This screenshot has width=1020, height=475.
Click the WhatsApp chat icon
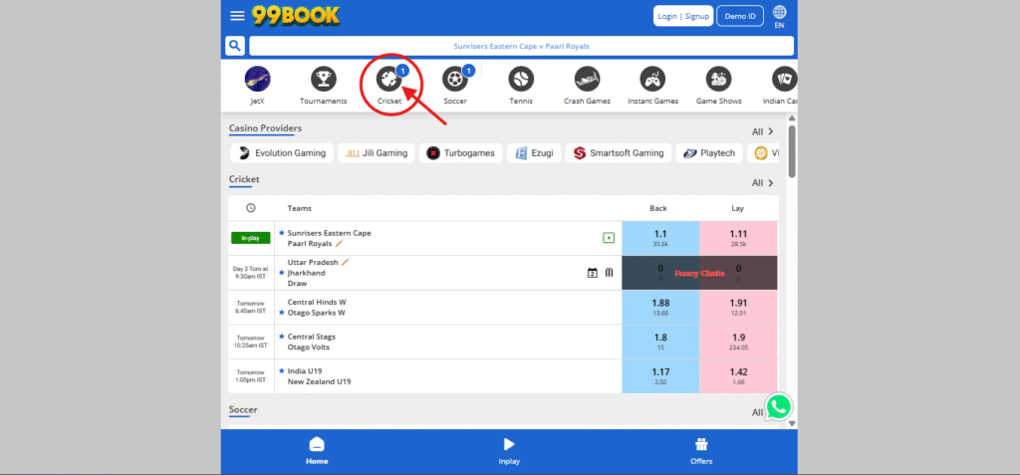(779, 407)
